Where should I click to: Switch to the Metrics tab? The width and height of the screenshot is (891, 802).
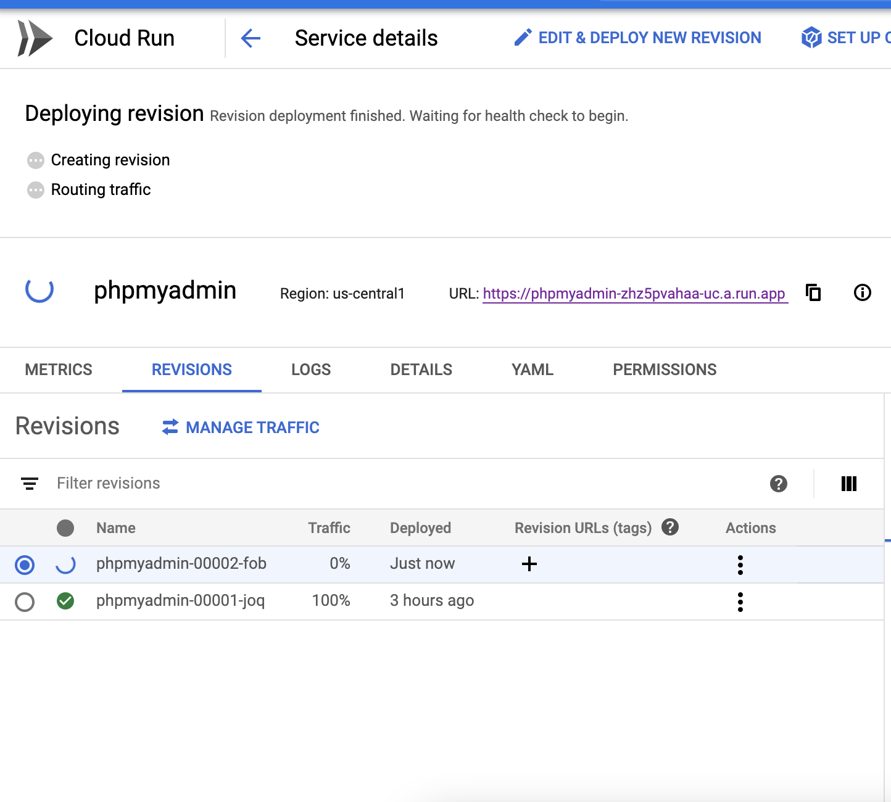(59, 370)
